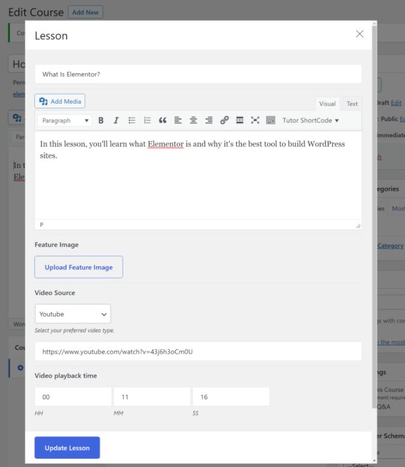Toggle the toolbar with the keyboard icon

pos(271,120)
